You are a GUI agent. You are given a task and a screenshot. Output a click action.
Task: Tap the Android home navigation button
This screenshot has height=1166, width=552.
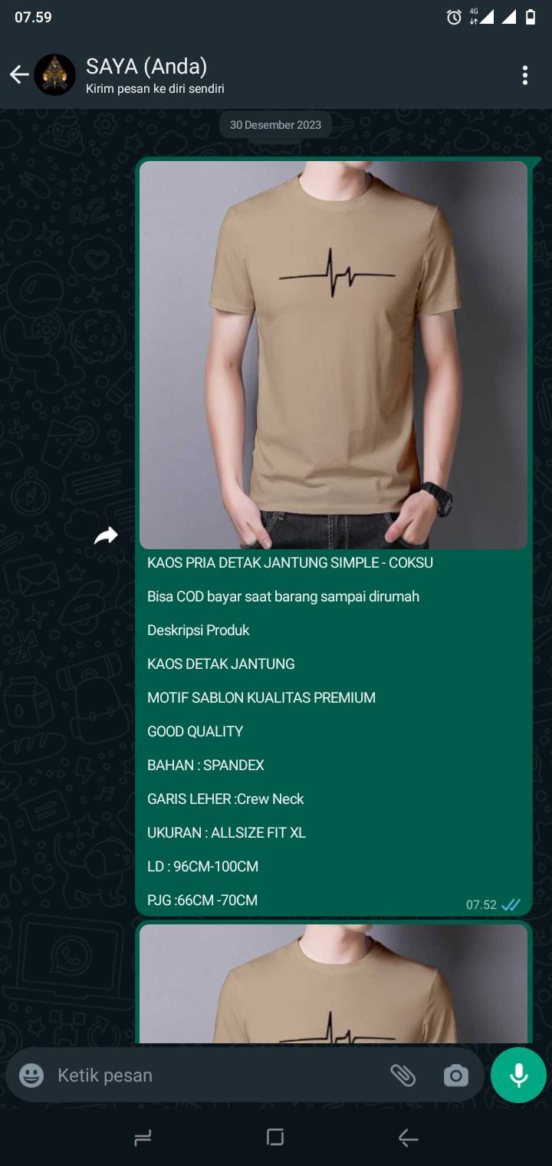(276, 1138)
